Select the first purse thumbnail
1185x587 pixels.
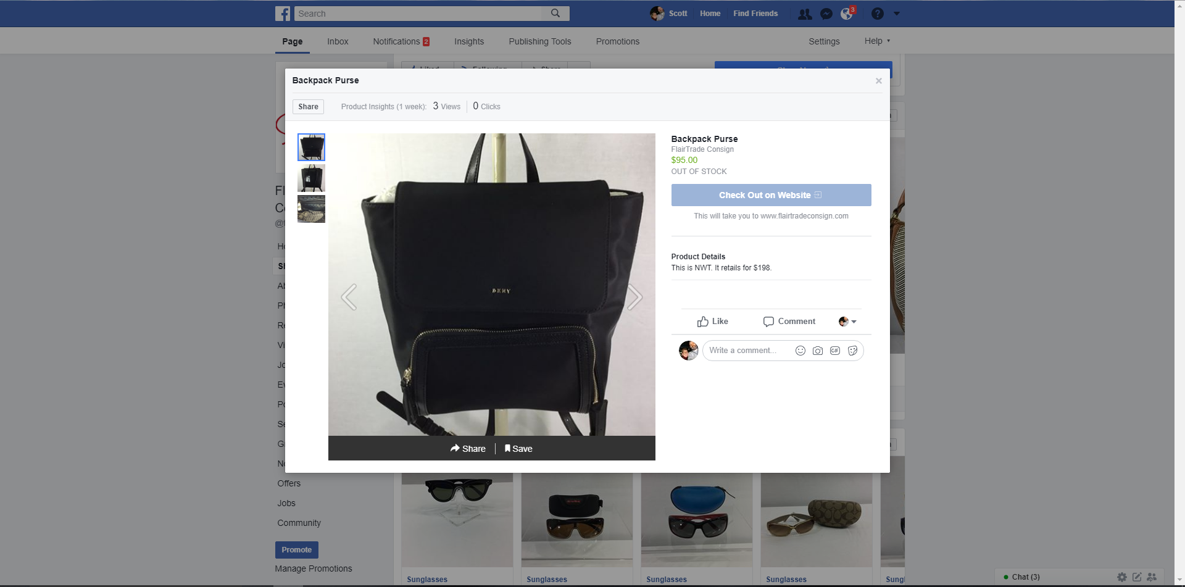pyautogui.click(x=311, y=148)
